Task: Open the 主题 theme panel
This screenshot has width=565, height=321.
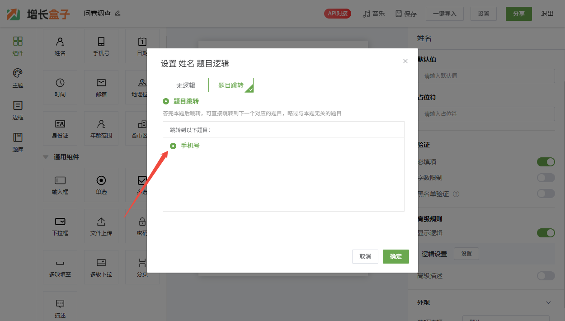Action: coord(18,78)
